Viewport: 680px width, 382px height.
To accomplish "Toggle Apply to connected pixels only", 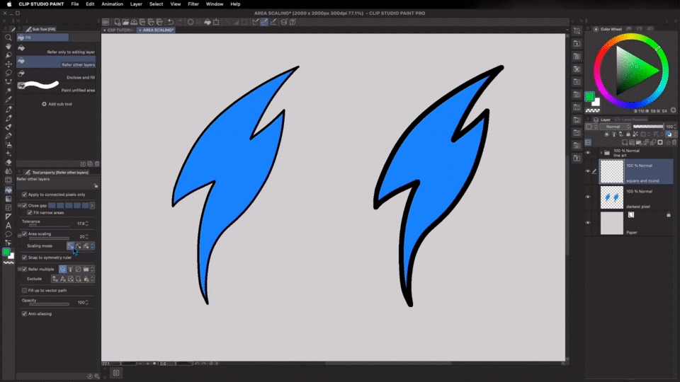I will (24, 195).
